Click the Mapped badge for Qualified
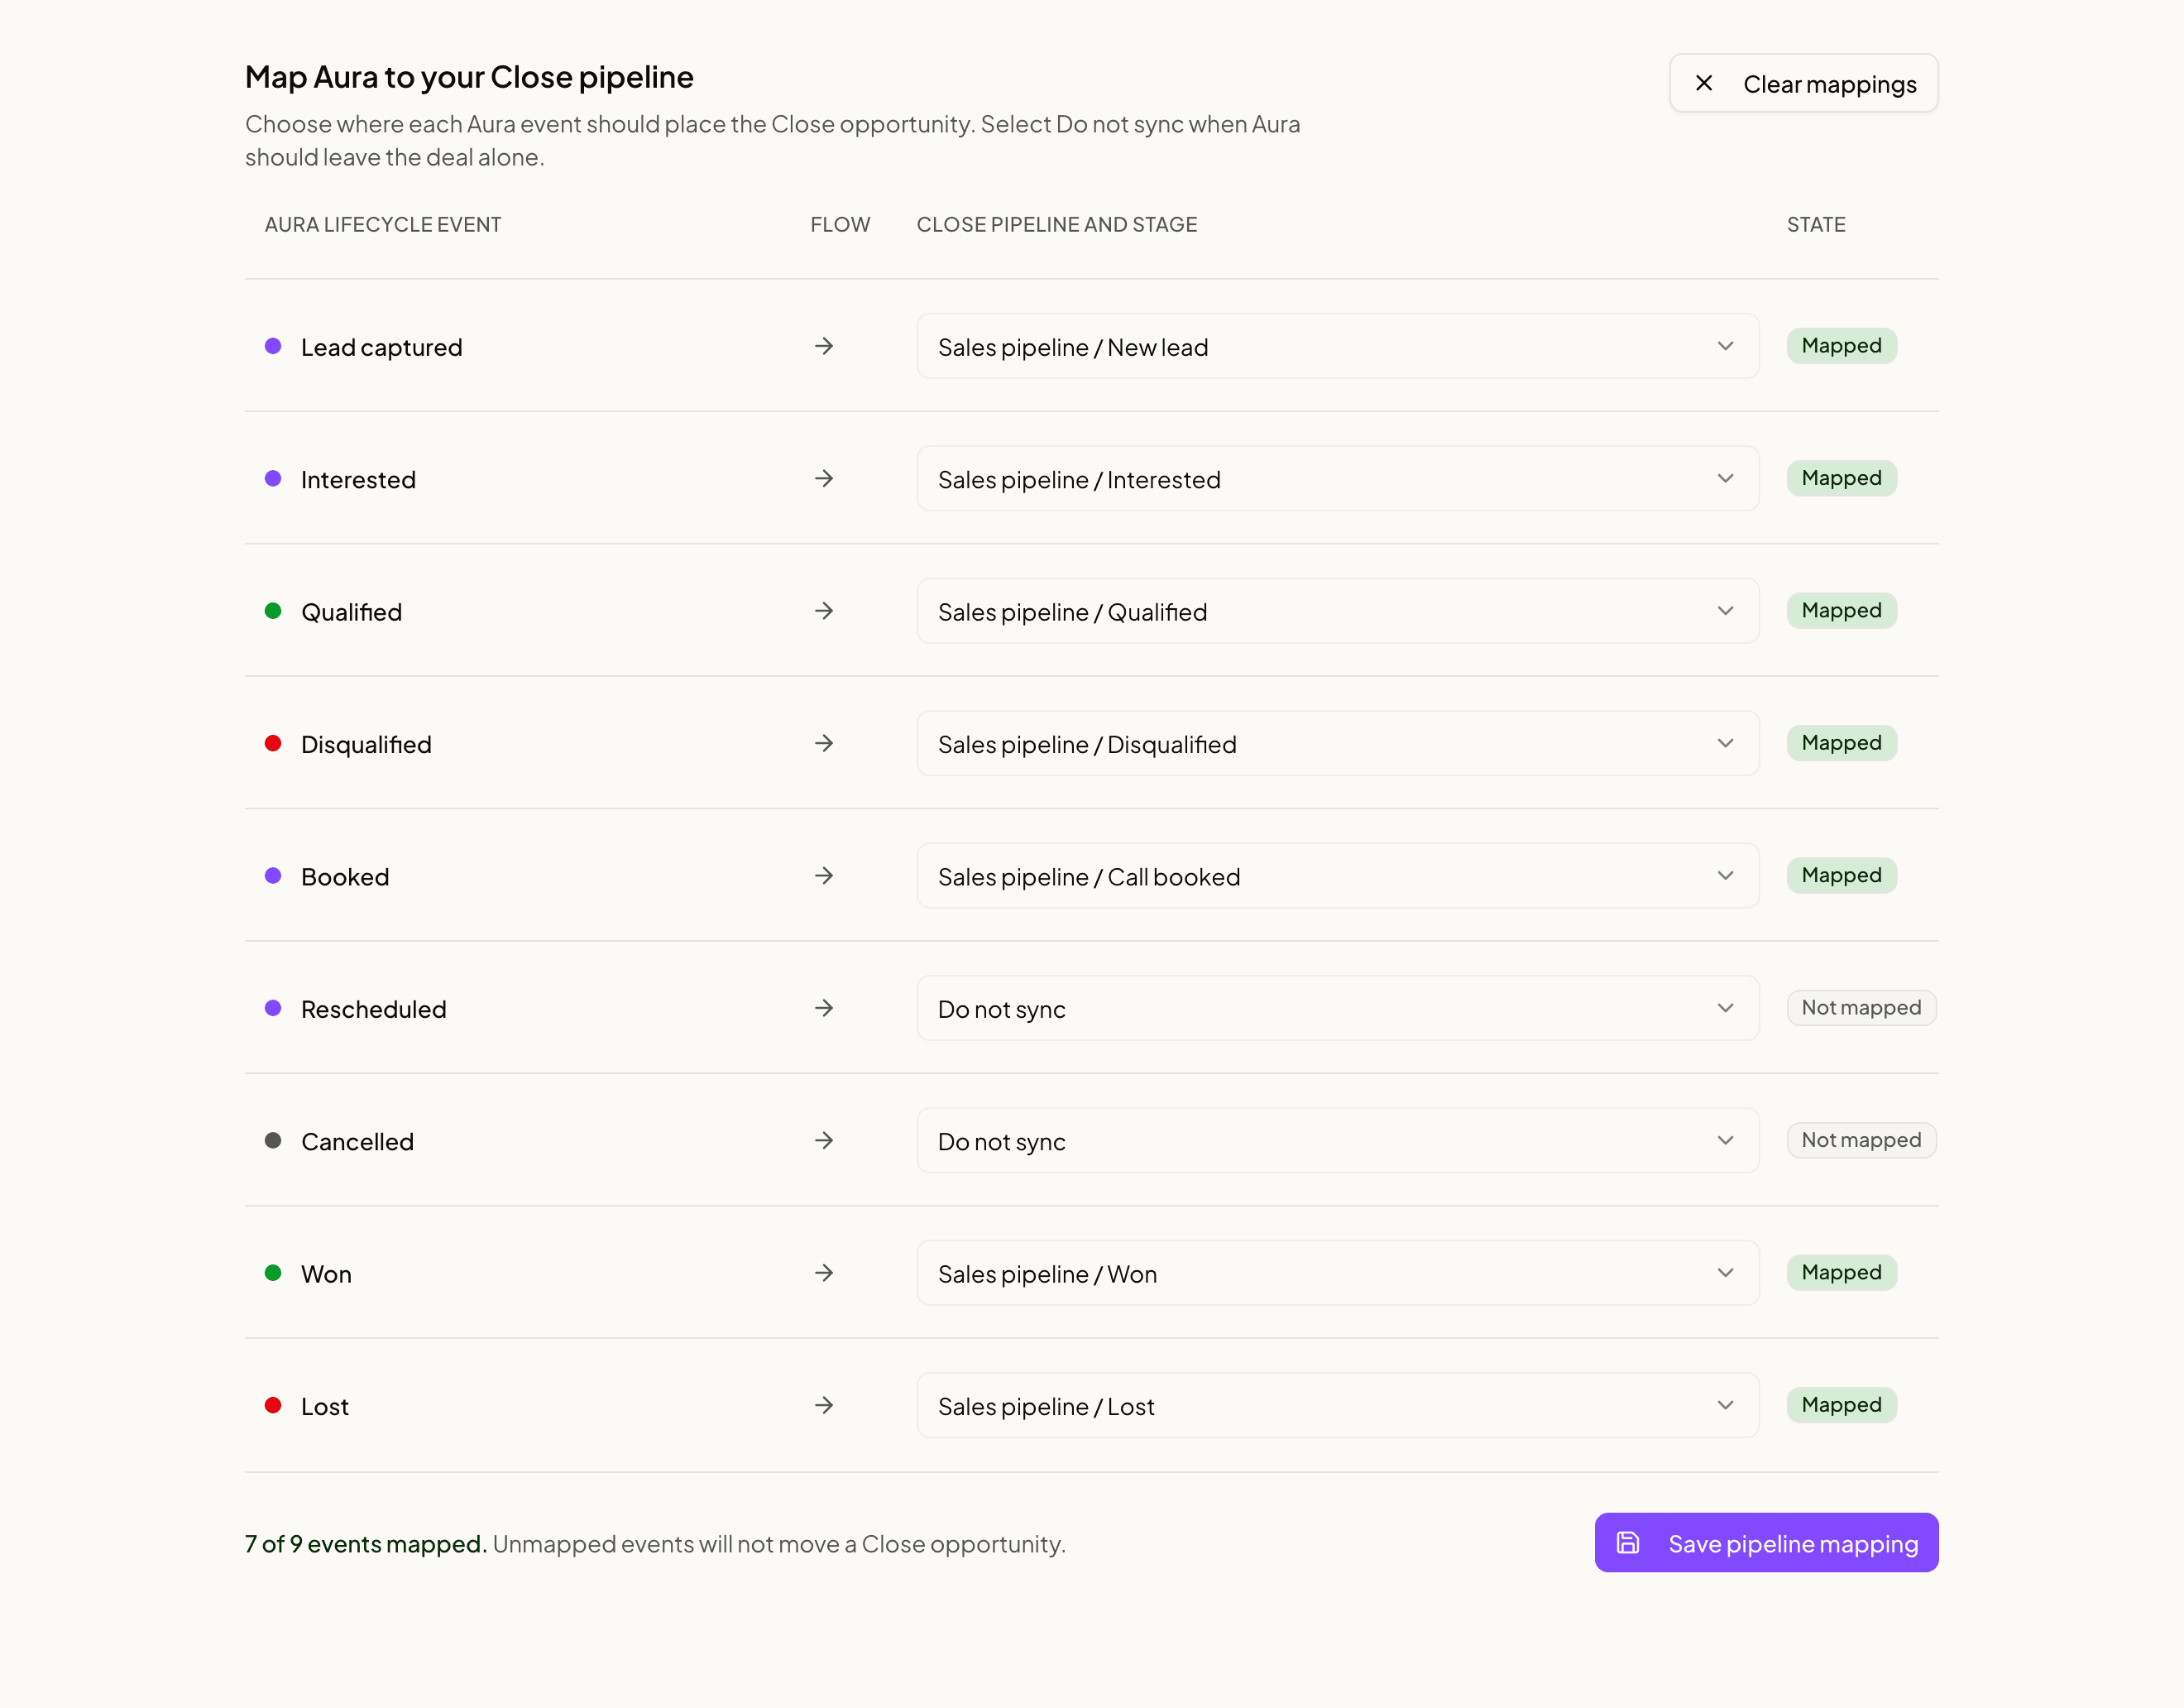Viewport: 2184px width, 1708px height. 1842,611
